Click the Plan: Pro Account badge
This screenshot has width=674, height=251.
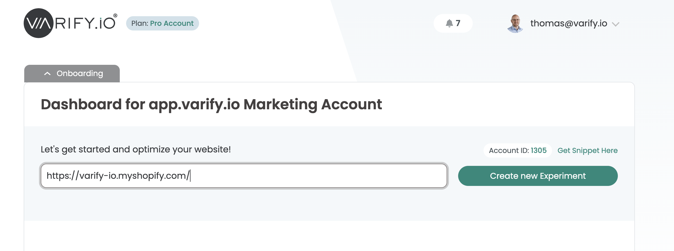click(x=162, y=23)
